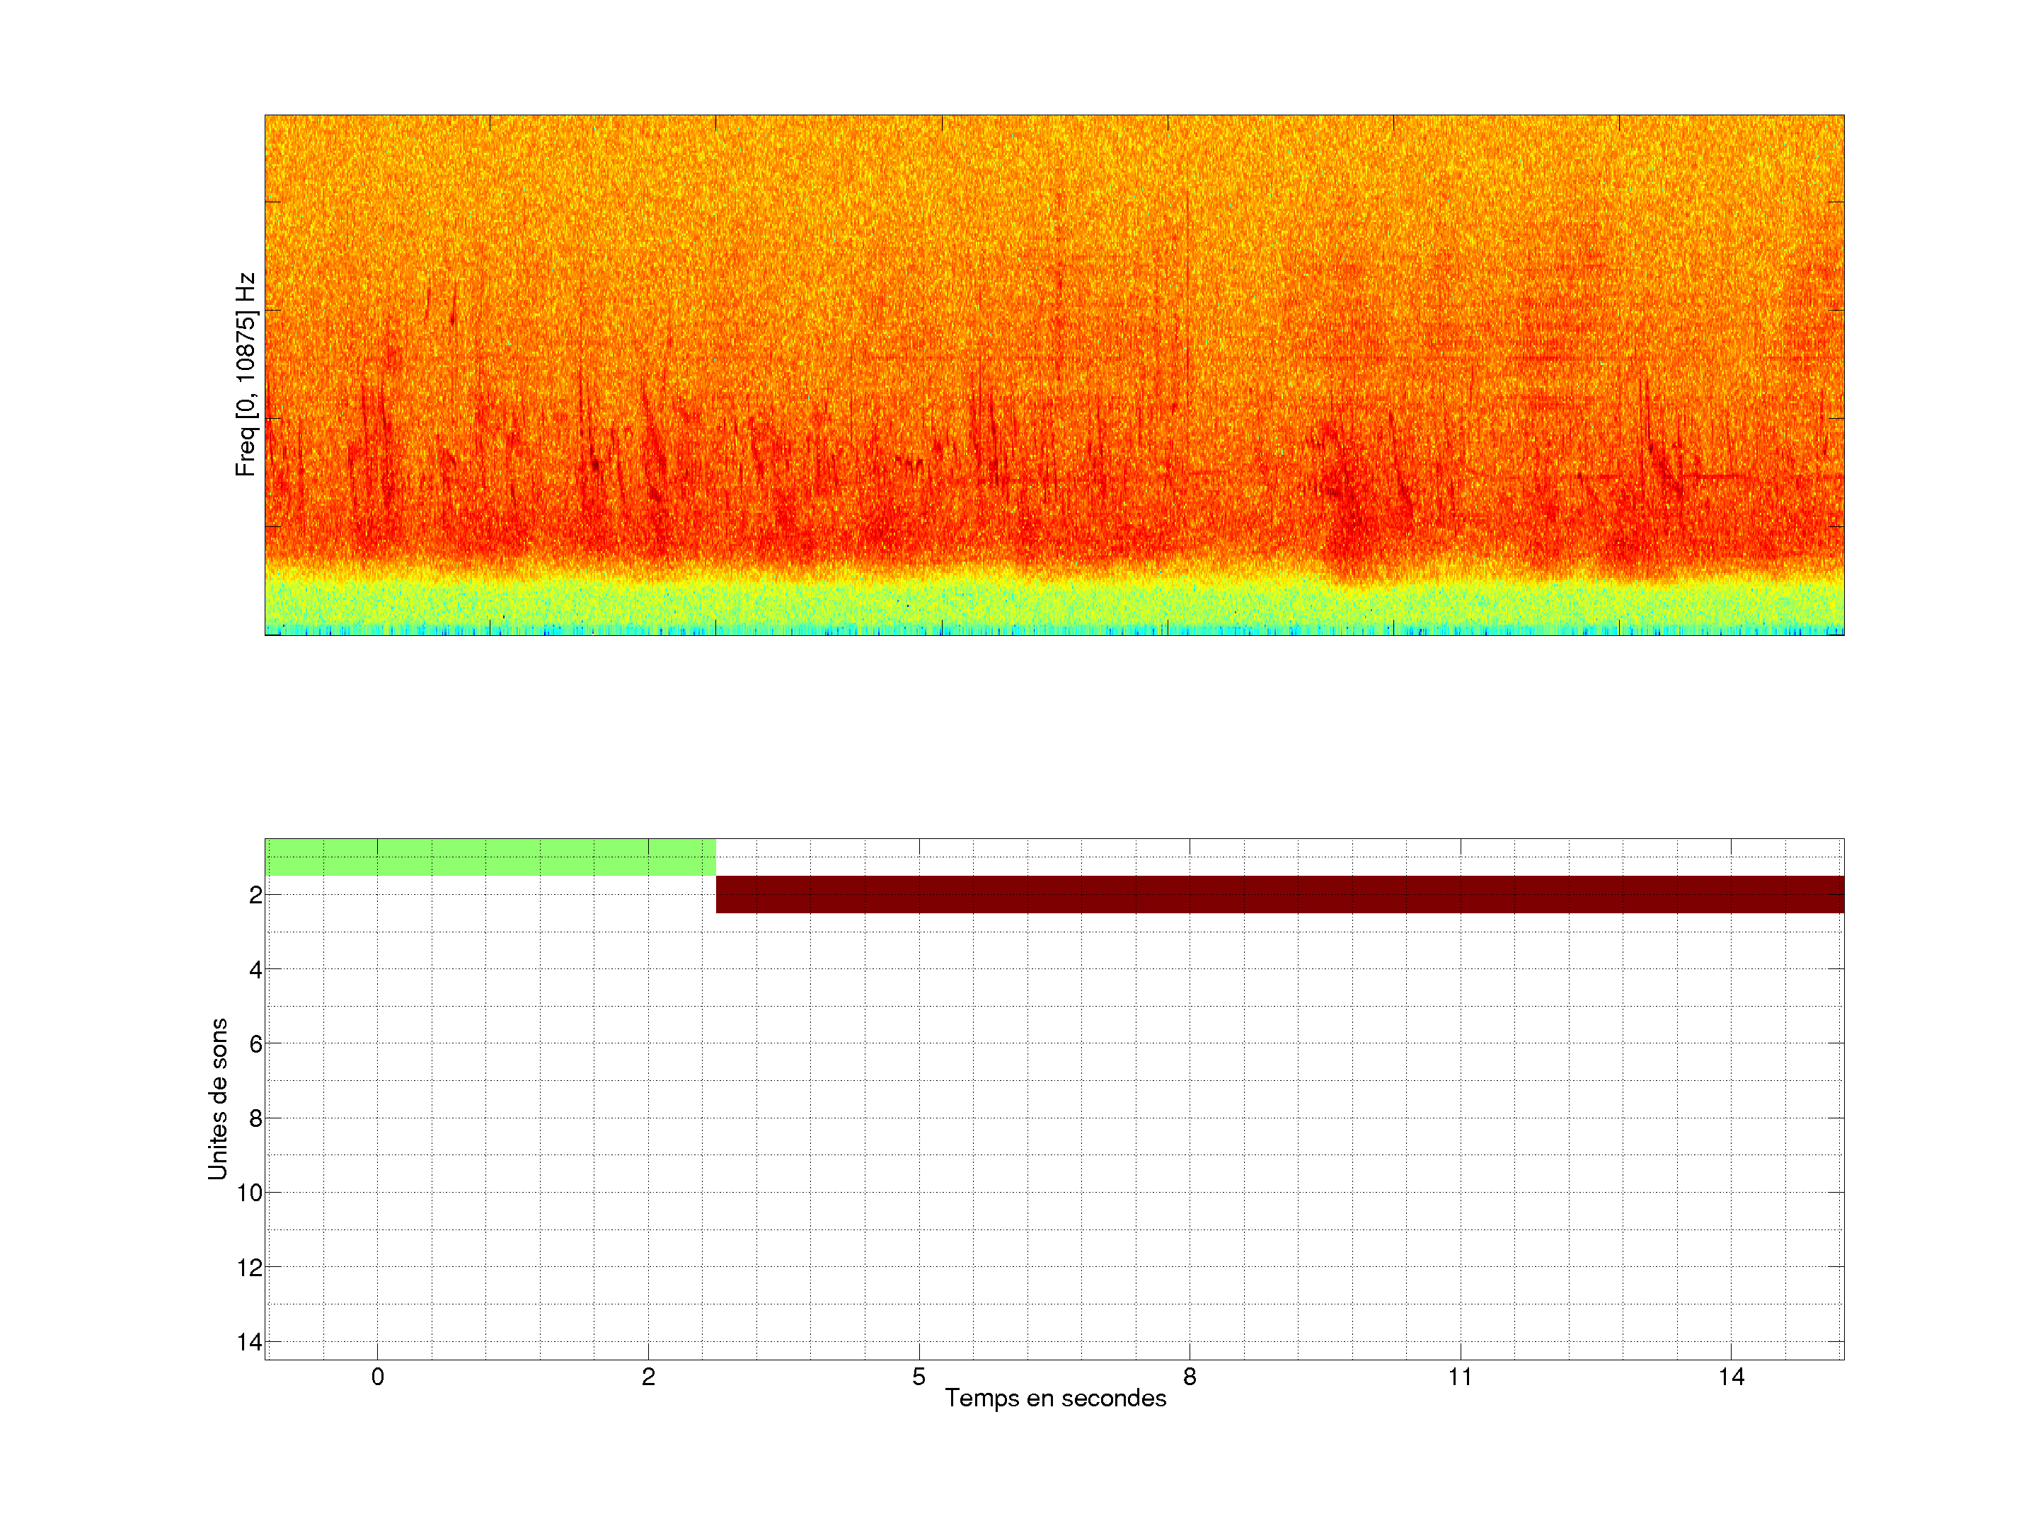Viewport: 2038px width, 1528px height.
Task: Click y-axis tick label 4
Action: [255, 970]
